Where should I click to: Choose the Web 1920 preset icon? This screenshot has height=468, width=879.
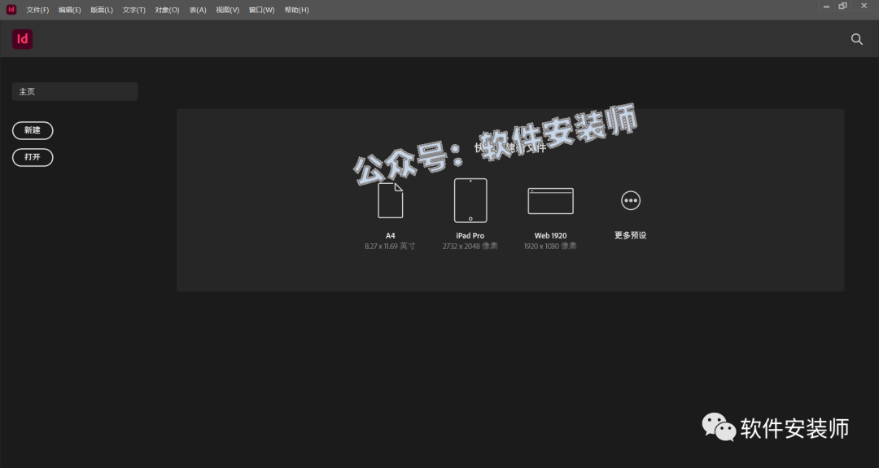pos(550,201)
